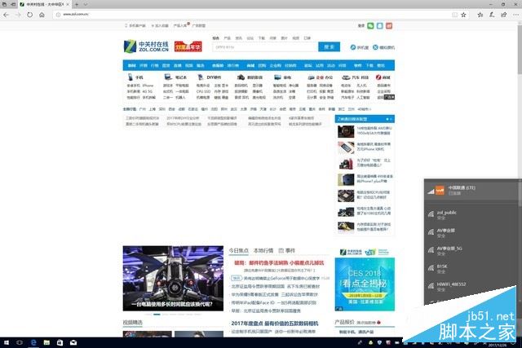Viewport: 522px width, 348px height.
Task: Open the share icon in Edge toolbar
Action: (504, 15)
